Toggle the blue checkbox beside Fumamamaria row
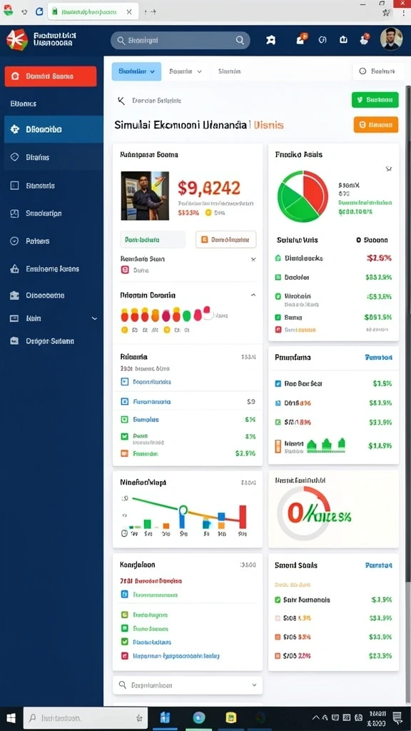The image size is (411, 731). [x=124, y=401]
